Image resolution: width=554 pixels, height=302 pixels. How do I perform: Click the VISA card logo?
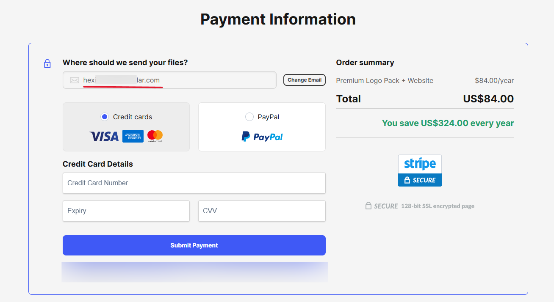coord(104,136)
